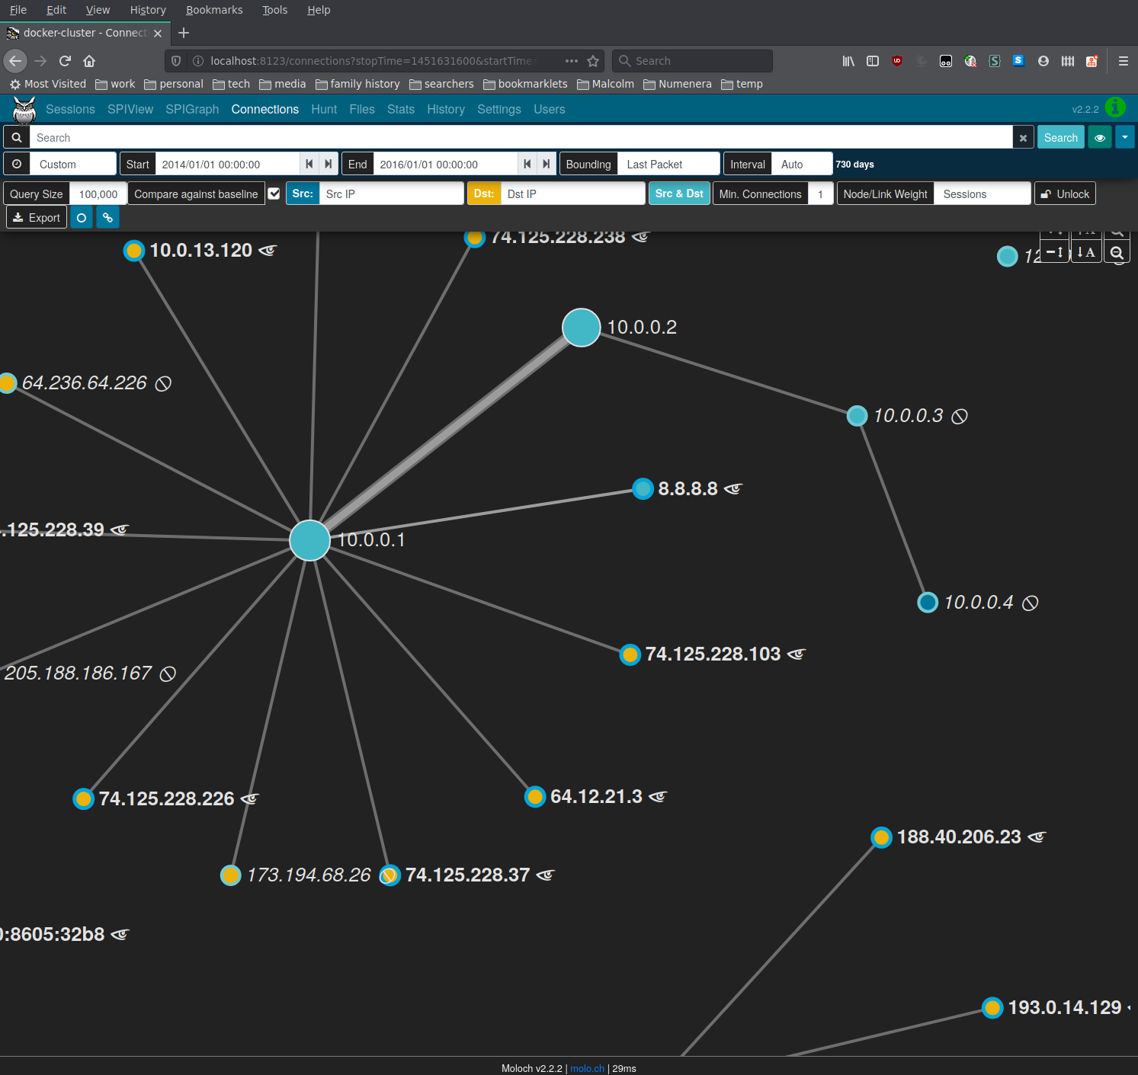Open the Node/Link Weight Sessions dropdown
Screen dimensions: 1138x1075
(x=983, y=194)
